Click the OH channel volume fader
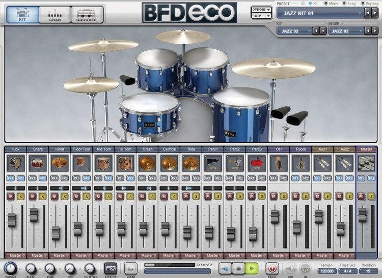Image resolution: width=382 pixels, height=278 pixels. coord(275,217)
